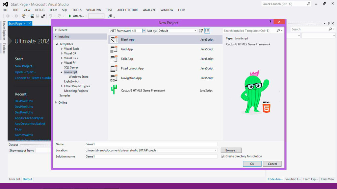Pin the Start Page tab
337x189 pixels.
tap(25, 24)
